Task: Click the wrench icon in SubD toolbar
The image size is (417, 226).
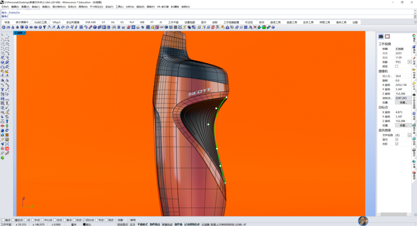Action: [x=189, y=27]
